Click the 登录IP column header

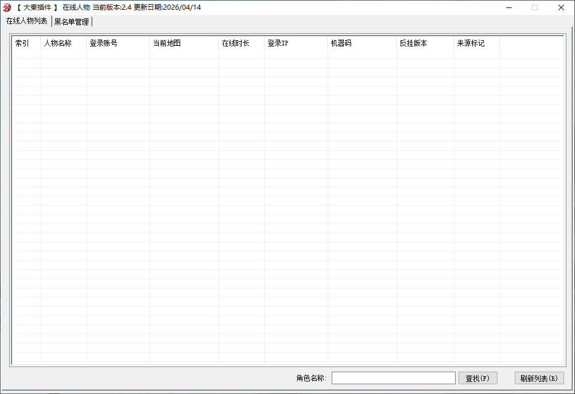click(x=296, y=43)
